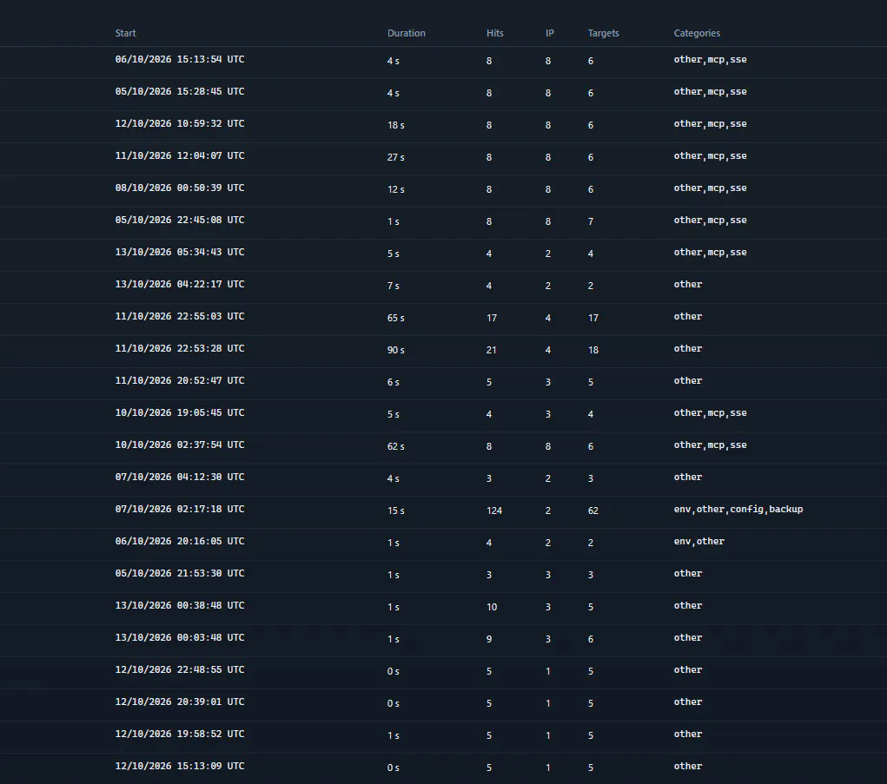Select start time 10/10/2026 19:05:45 UTC

click(180, 412)
